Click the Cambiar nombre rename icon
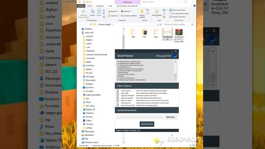 pyautogui.click(x=122, y=16)
